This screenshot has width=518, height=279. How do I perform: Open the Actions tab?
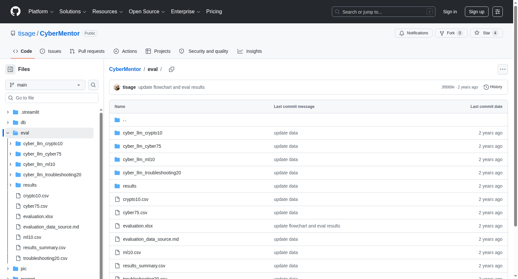pos(125,51)
